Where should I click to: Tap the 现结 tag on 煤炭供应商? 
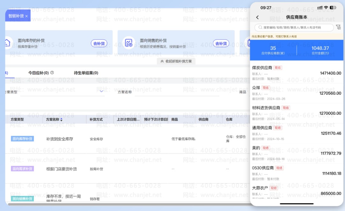tap(278, 68)
